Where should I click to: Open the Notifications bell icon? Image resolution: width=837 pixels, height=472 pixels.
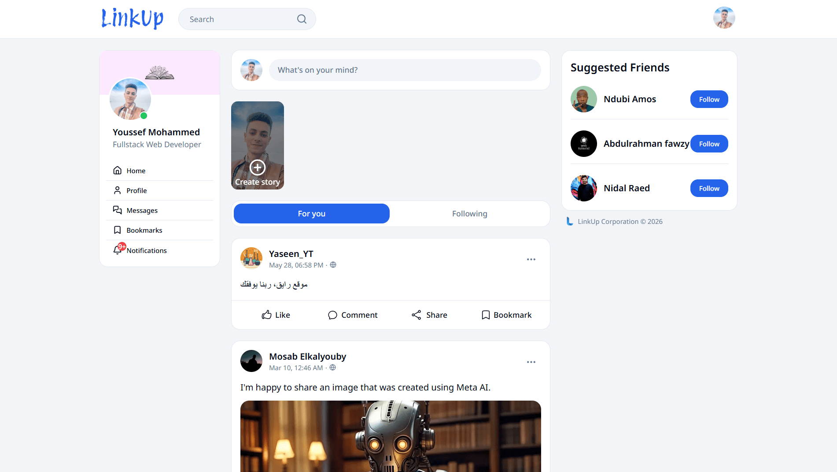pyautogui.click(x=118, y=250)
